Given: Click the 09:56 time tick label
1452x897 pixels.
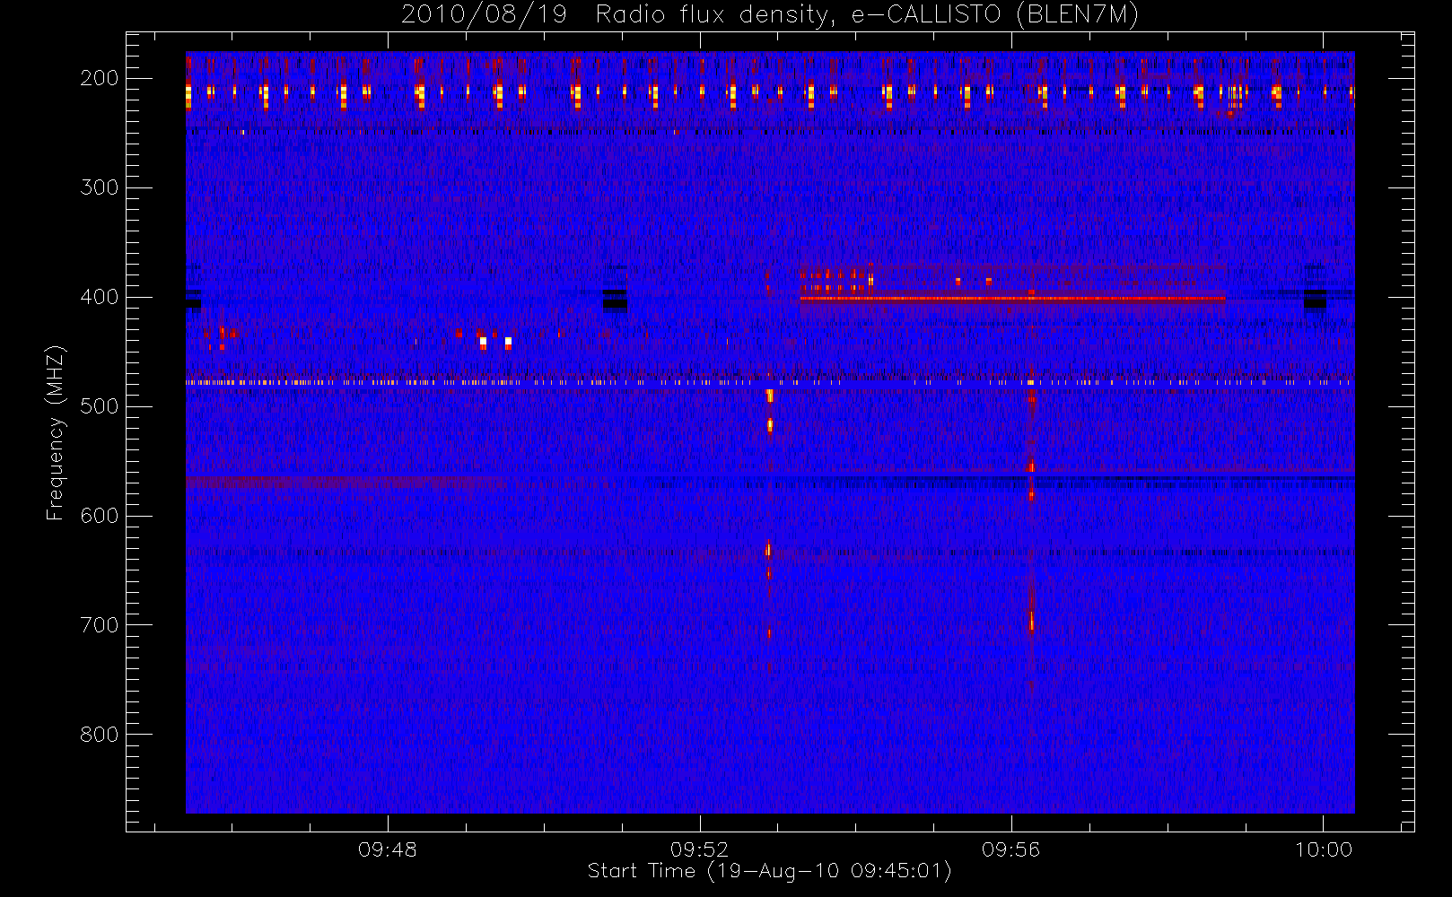Looking at the screenshot, I should tap(1011, 849).
